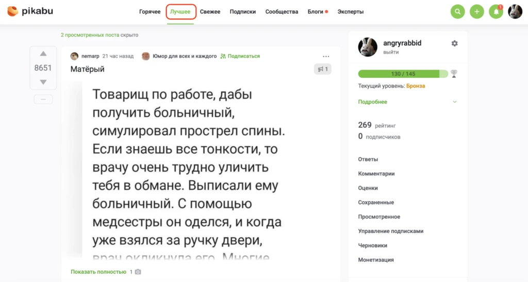
Task: Open the Свежее tab
Action: coord(210,12)
